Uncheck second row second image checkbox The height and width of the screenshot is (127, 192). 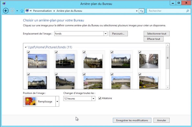56,74
